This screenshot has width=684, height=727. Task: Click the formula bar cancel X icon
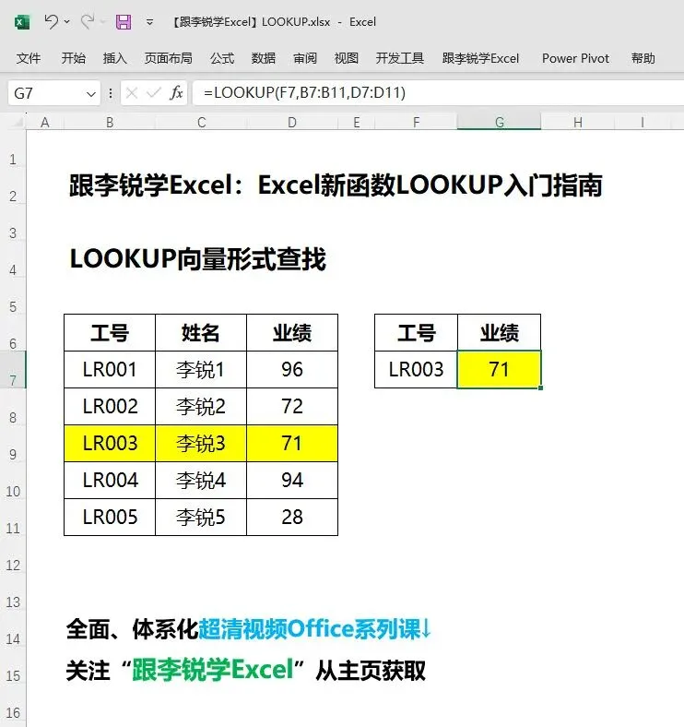pos(132,93)
